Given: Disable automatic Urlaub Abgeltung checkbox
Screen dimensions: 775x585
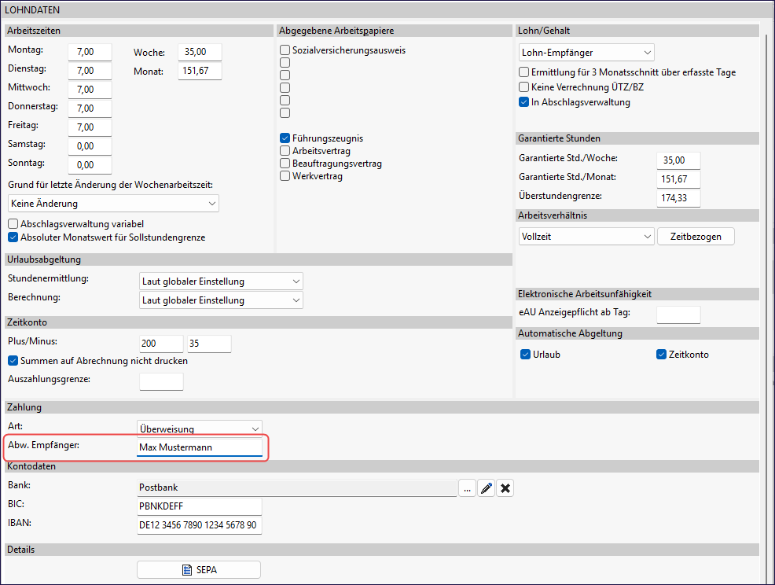Looking at the screenshot, I should 525,355.
